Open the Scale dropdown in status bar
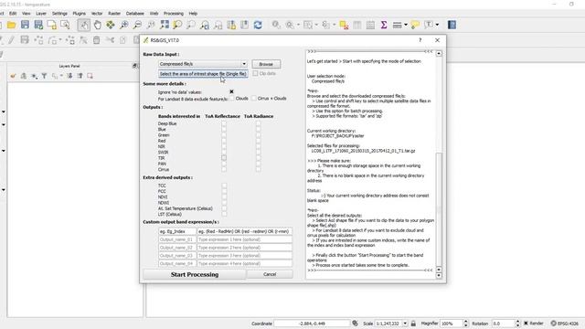This screenshot has width=585, height=329. click(x=405, y=324)
